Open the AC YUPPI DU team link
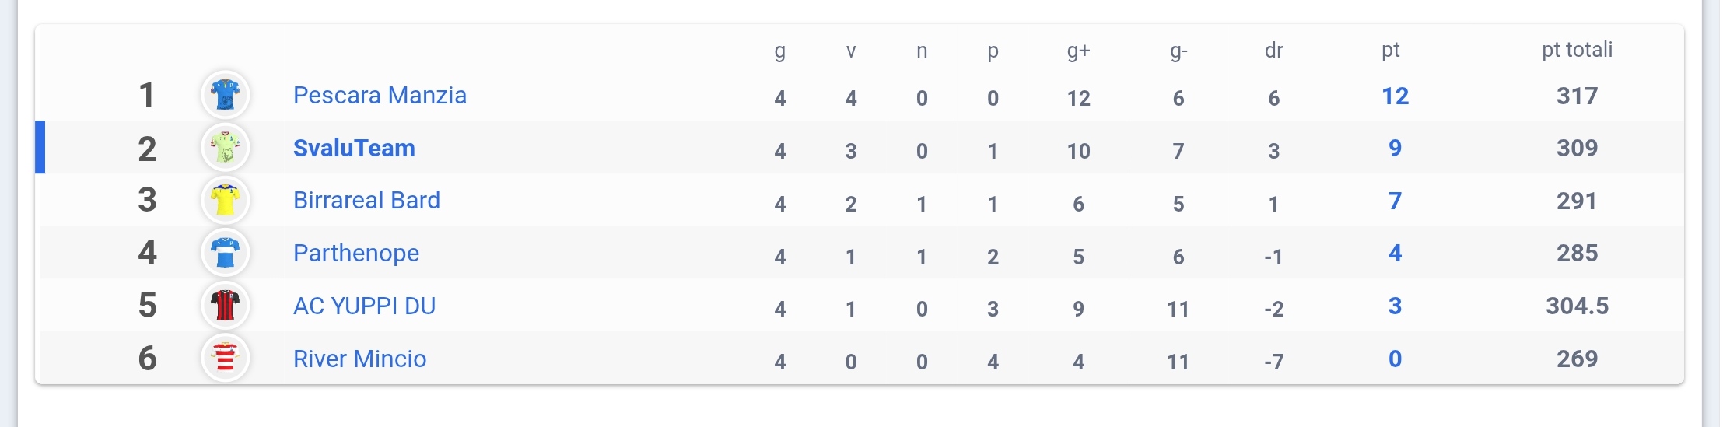 (364, 306)
